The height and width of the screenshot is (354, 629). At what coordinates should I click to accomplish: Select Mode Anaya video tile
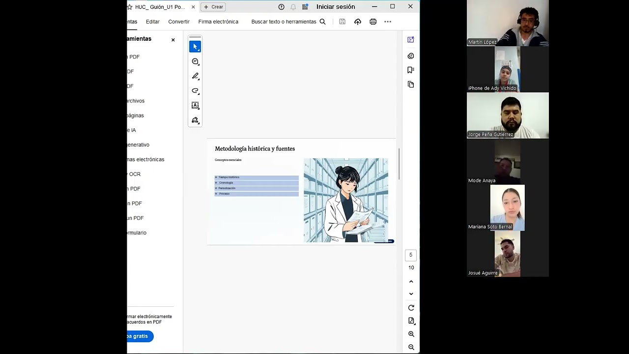pos(508,162)
